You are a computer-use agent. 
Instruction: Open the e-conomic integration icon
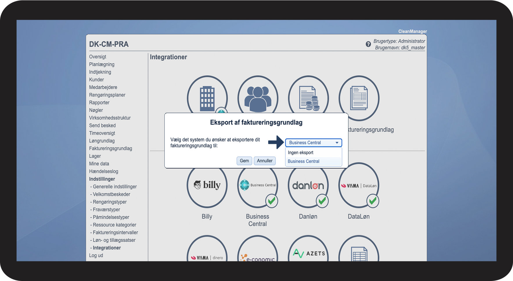pyautogui.click(x=258, y=248)
